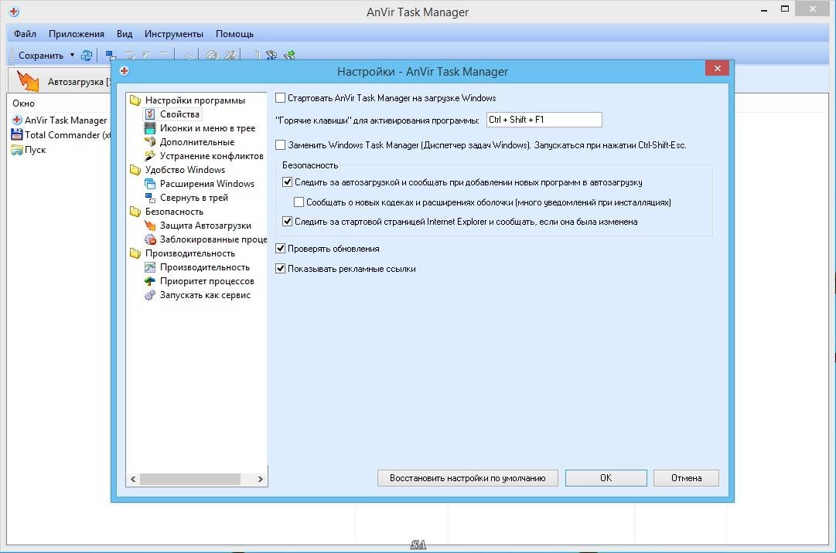Click the Защита Автозагрузки icon

click(x=150, y=225)
